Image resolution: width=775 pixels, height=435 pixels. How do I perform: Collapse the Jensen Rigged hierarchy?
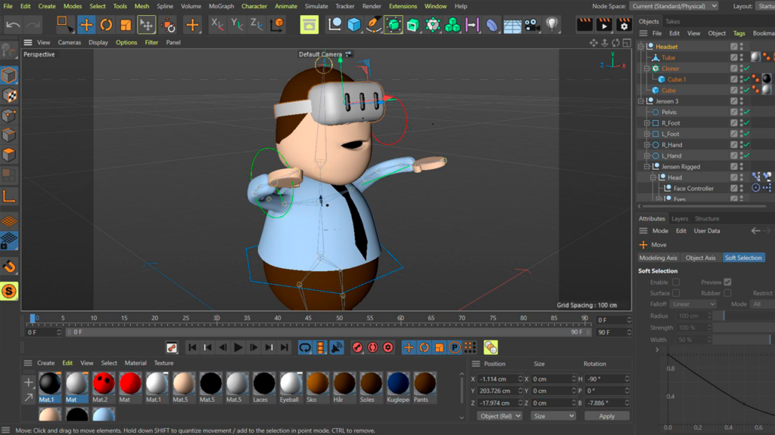pyautogui.click(x=647, y=167)
